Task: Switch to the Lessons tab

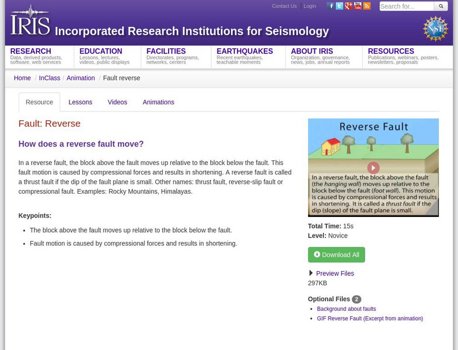Action: pos(81,102)
